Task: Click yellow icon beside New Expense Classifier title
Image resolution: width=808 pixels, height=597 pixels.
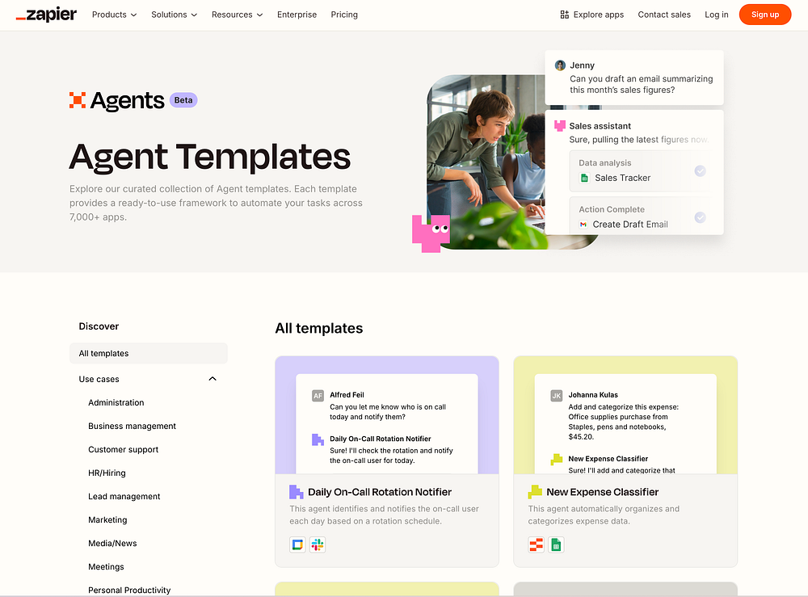Action: [535, 492]
